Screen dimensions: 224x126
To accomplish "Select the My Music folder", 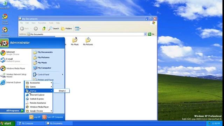I will tap(75, 41).
